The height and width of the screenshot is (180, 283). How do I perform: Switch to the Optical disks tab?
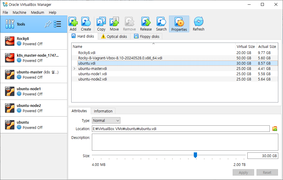pos(114,36)
